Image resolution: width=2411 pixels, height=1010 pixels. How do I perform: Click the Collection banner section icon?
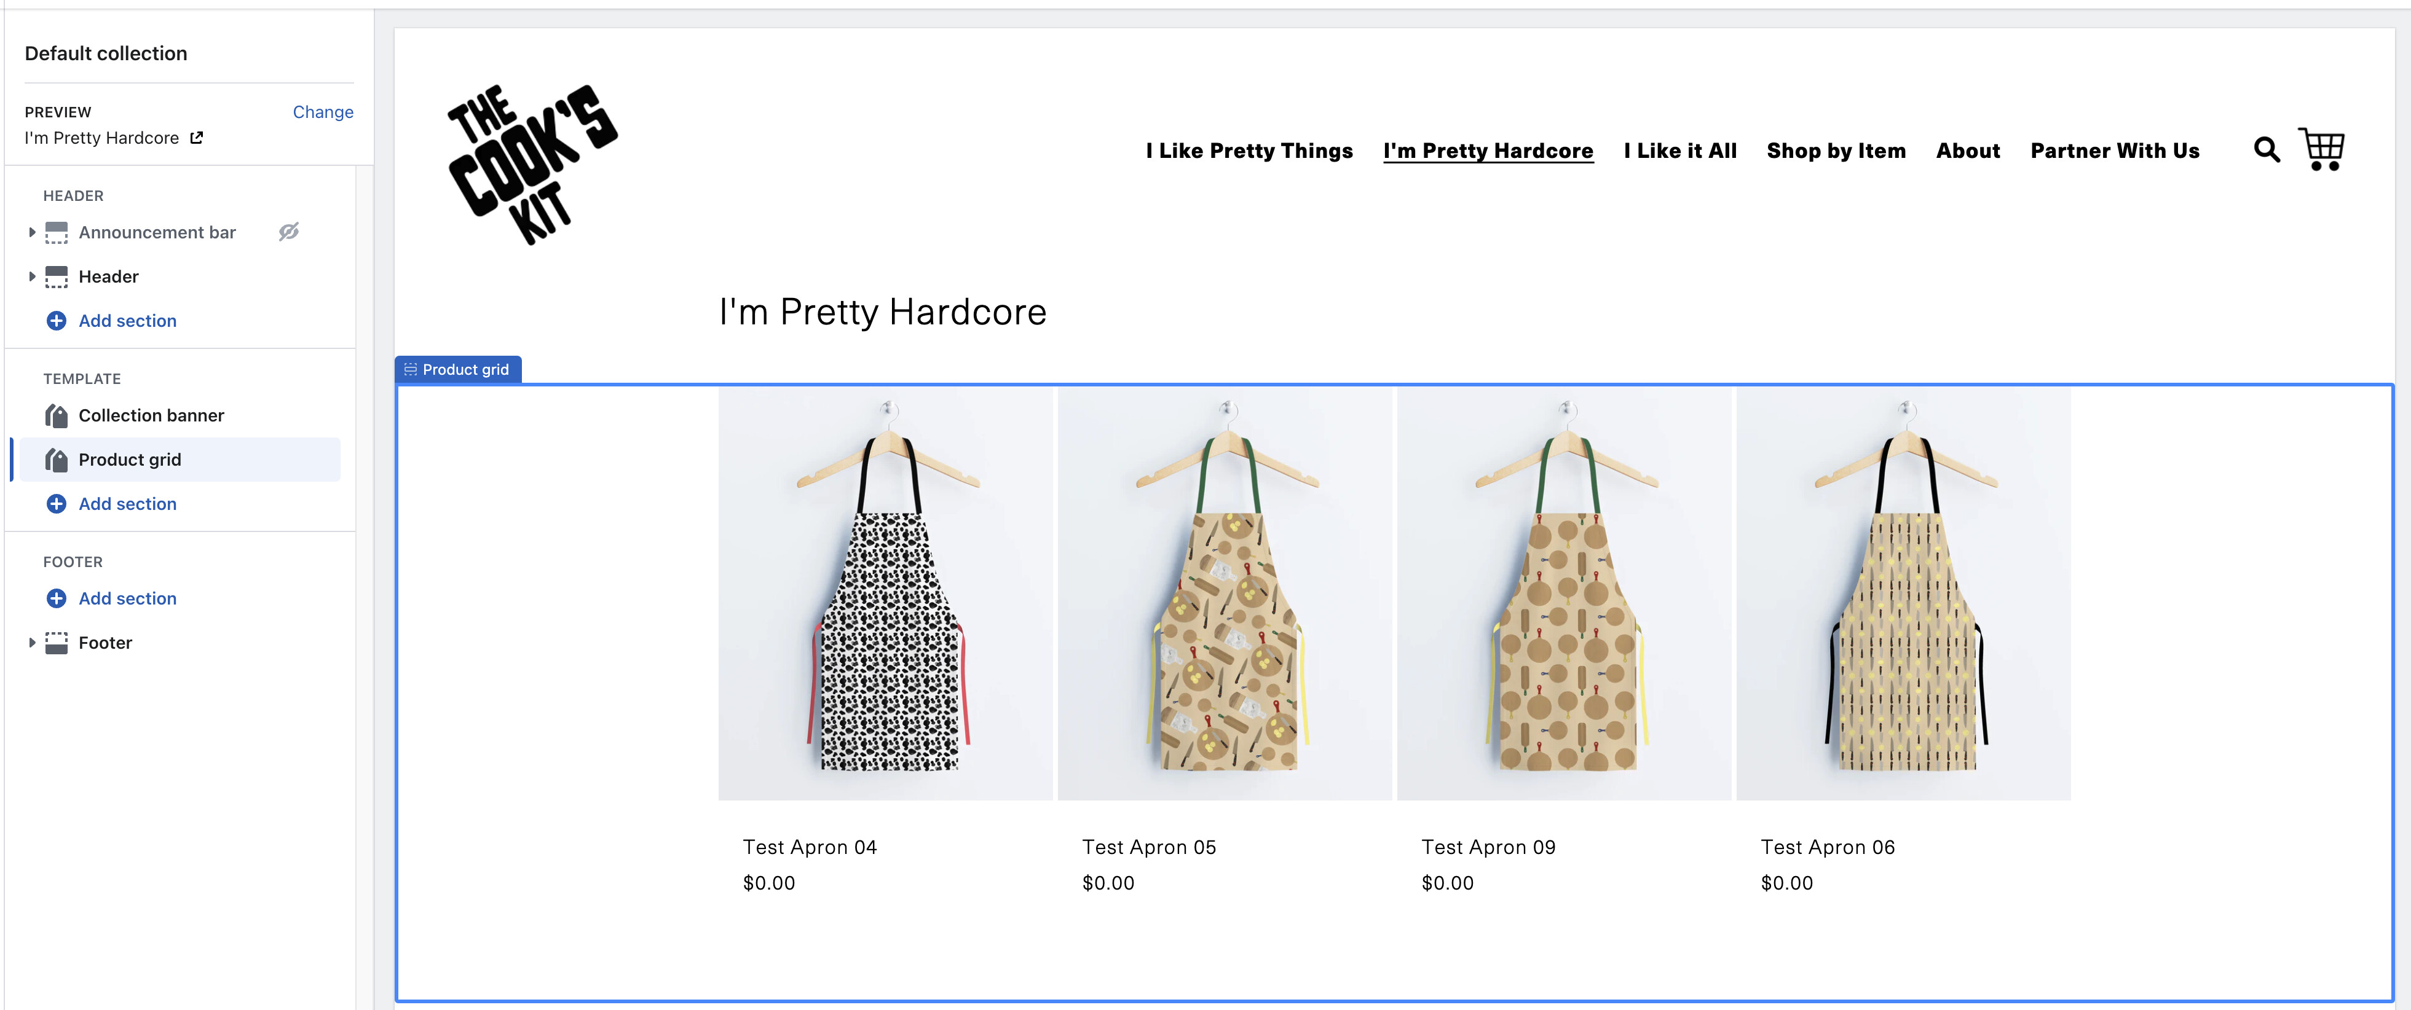56,415
